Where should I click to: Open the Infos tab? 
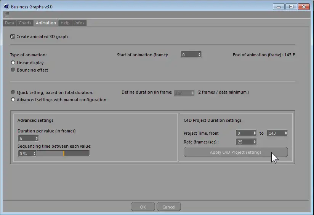(x=79, y=23)
